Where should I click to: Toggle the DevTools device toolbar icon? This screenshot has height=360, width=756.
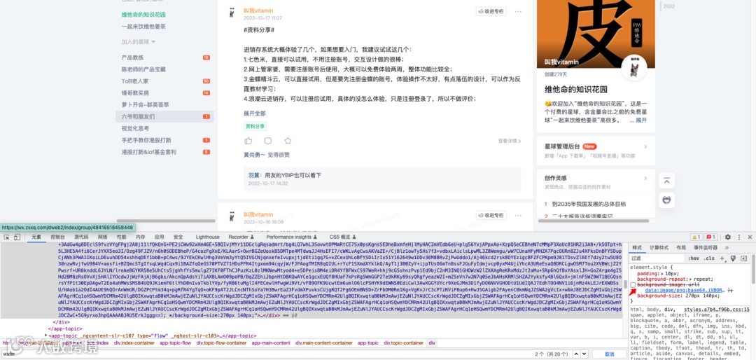click(17, 237)
